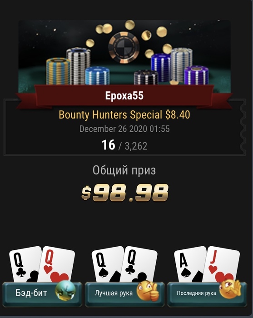Click the poker chips banner image
This screenshot has width=253, height=318.
[124, 56]
